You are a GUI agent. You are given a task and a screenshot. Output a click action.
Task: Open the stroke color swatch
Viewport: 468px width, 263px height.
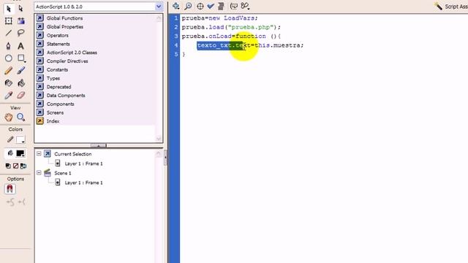point(20,140)
